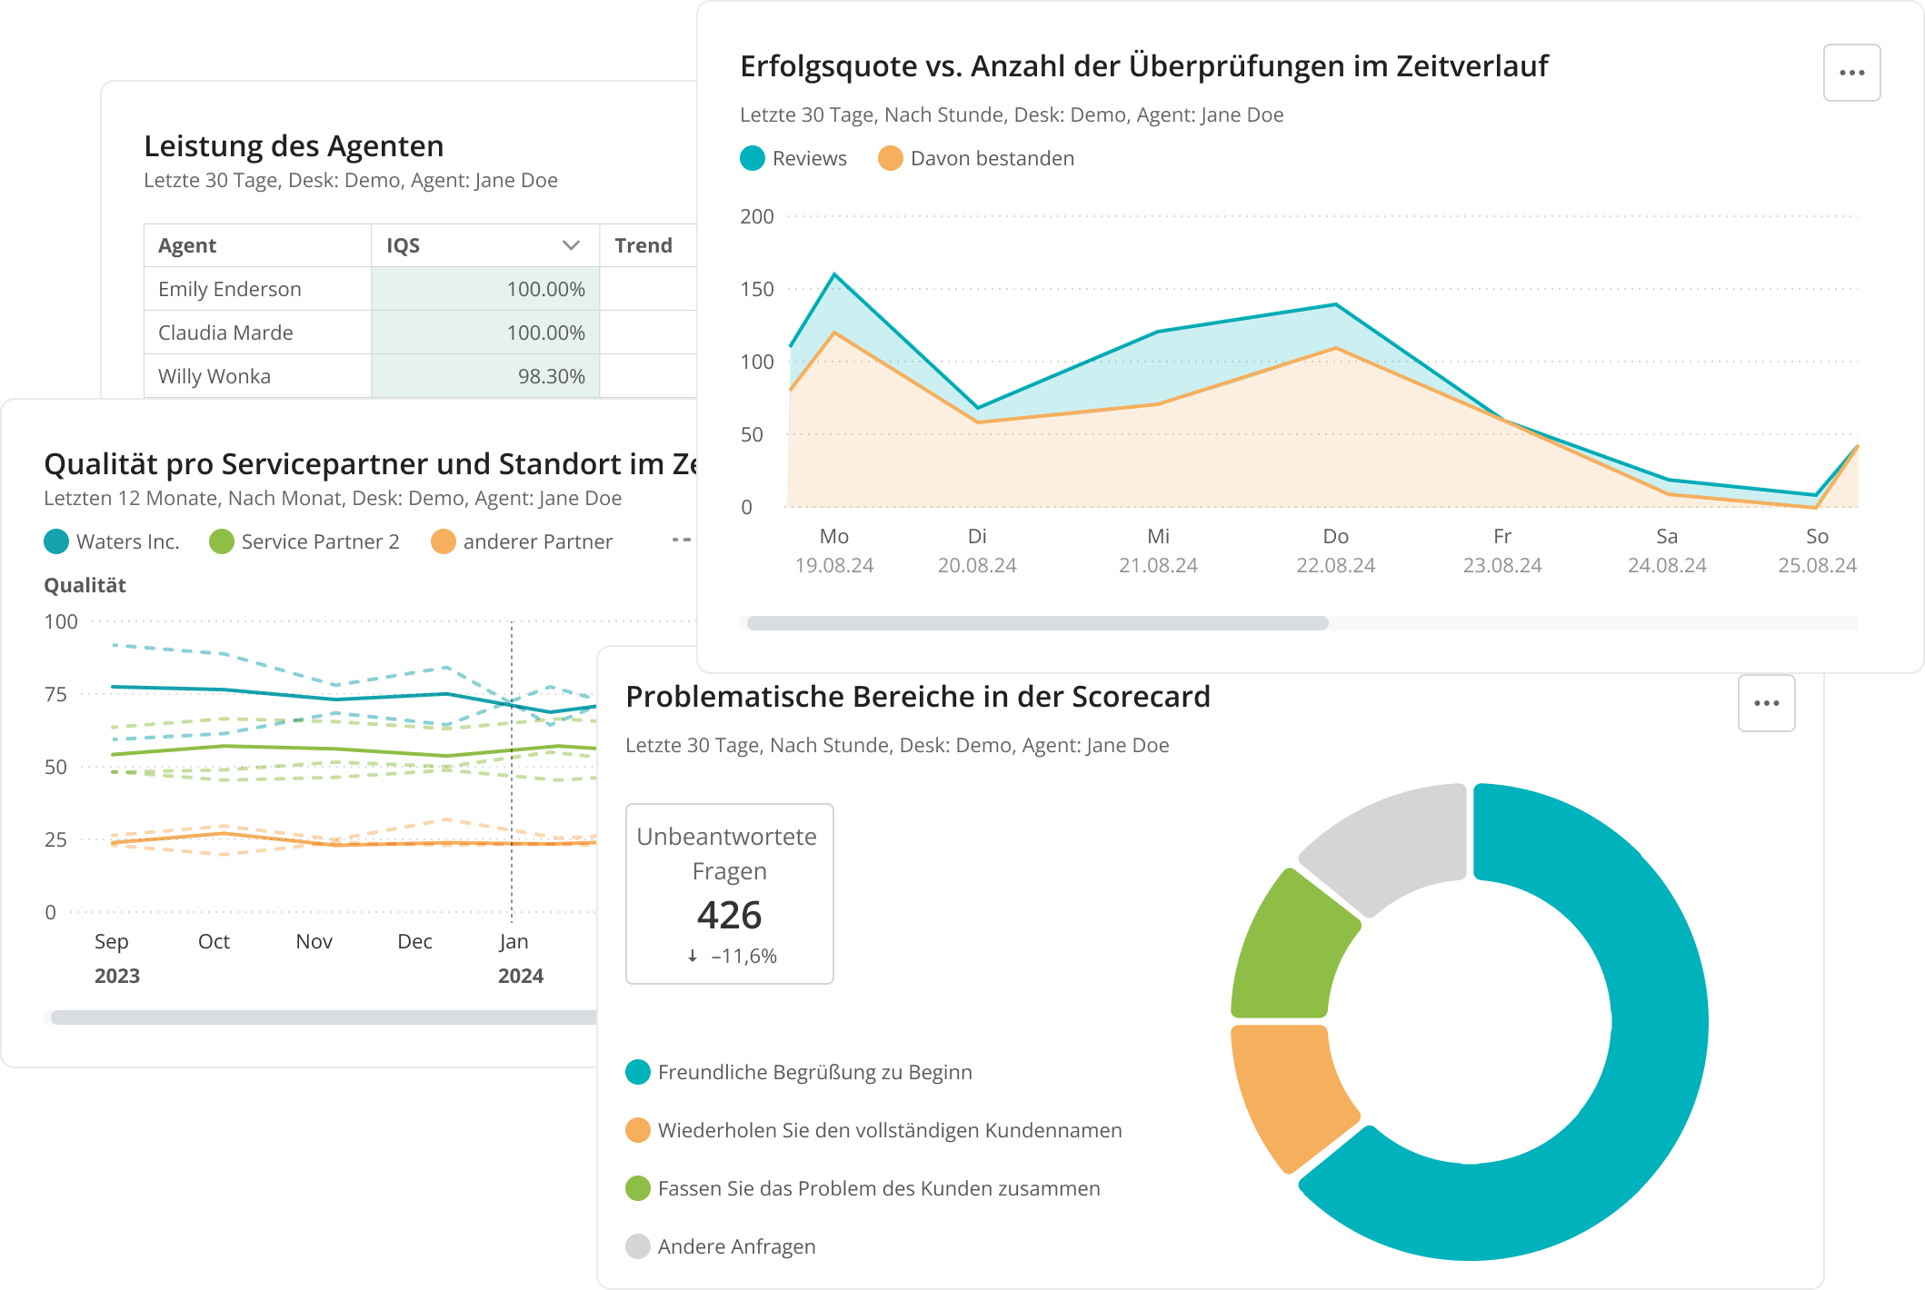The width and height of the screenshot is (1925, 1290).
Task: Toggle the Wiederholen Sie den Kundennamen series
Action: click(x=637, y=1130)
